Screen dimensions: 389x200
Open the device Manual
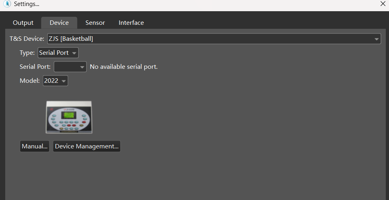[x=34, y=146]
